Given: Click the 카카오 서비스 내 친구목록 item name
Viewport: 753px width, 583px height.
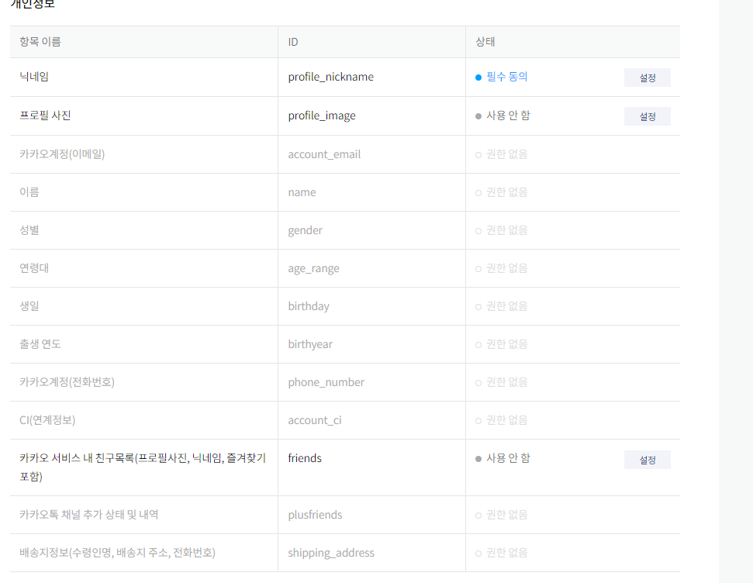Looking at the screenshot, I should (x=143, y=467).
